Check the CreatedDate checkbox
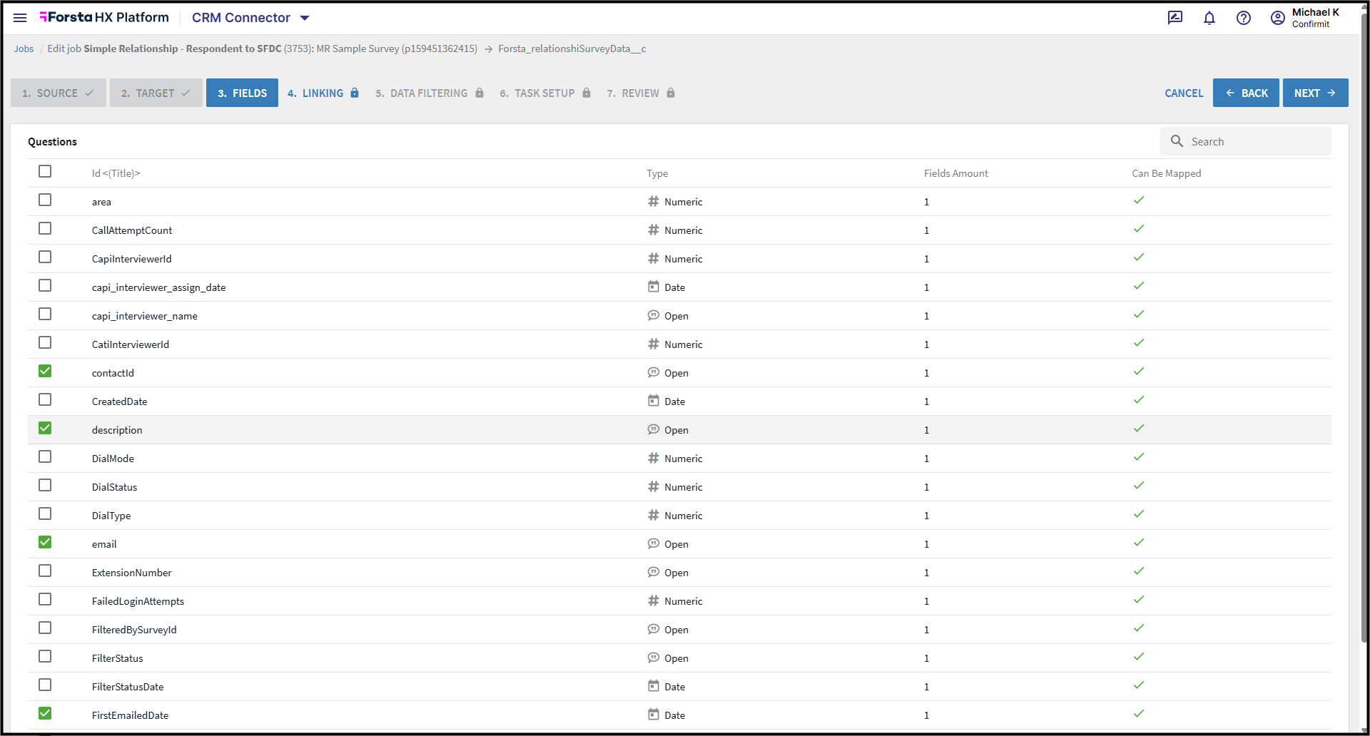The image size is (1370, 736). pyautogui.click(x=45, y=399)
